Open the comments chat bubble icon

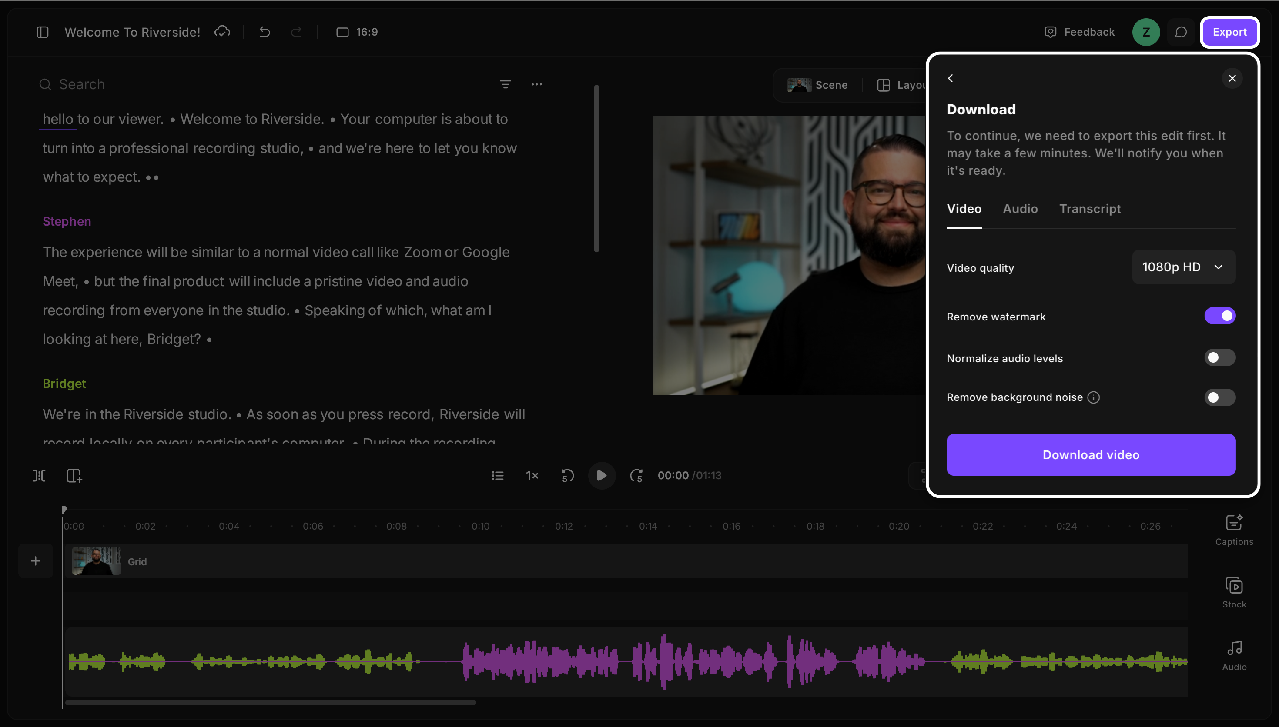click(x=1181, y=32)
